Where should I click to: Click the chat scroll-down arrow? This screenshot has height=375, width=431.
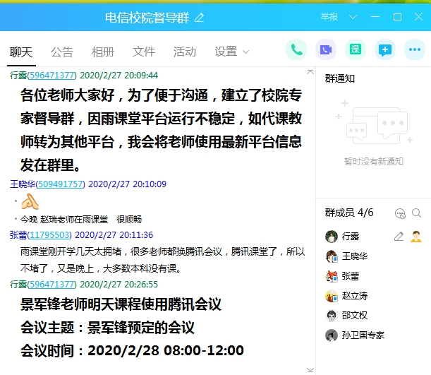tap(310, 370)
